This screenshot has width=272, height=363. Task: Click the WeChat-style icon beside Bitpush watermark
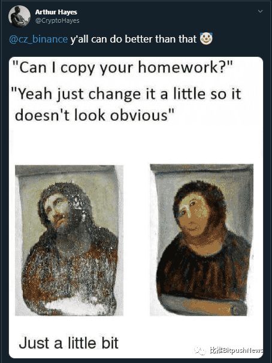[200, 351]
